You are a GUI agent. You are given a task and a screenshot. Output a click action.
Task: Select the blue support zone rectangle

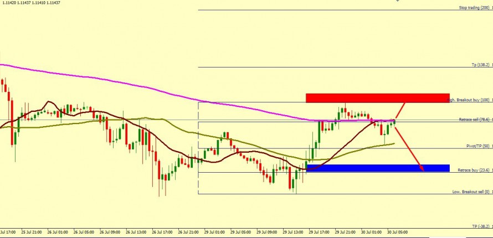tap(377, 168)
